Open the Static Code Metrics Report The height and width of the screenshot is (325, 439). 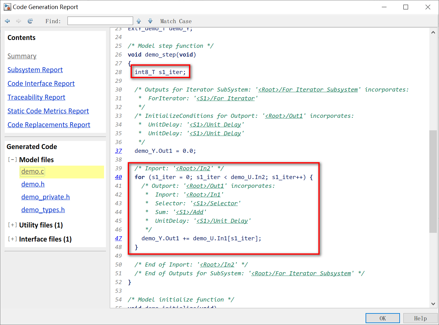click(x=48, y=111)
